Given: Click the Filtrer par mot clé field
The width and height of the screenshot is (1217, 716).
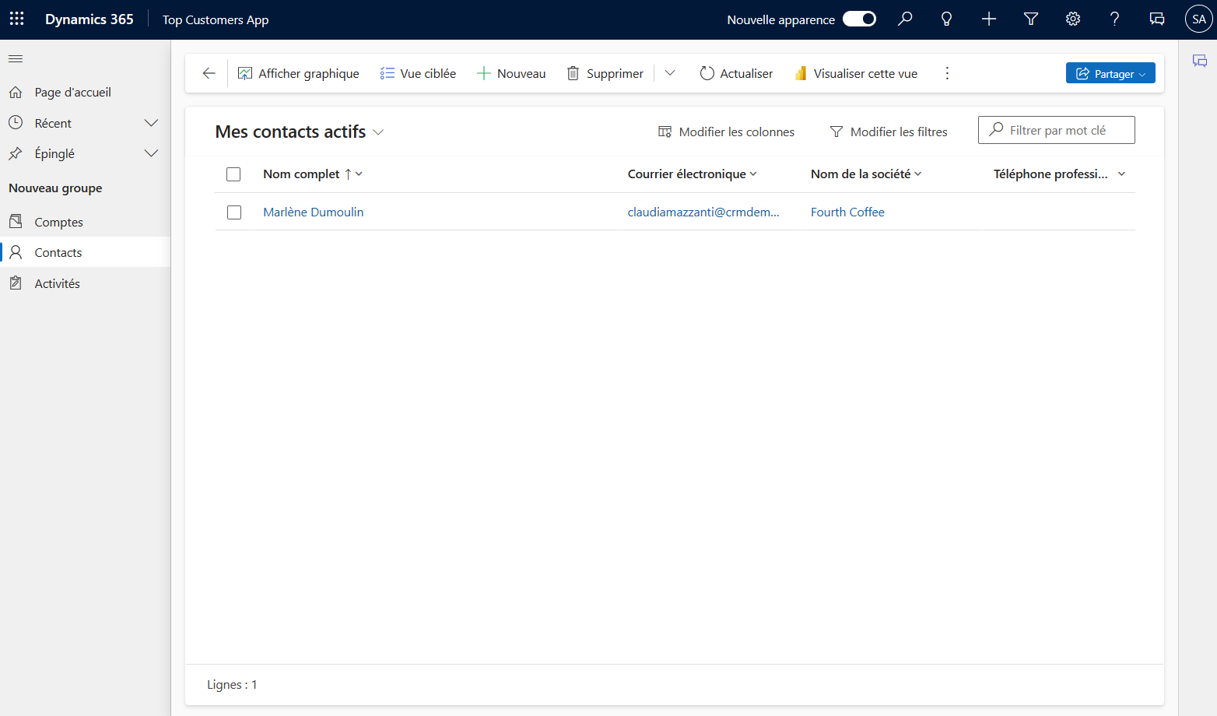Looking at the screenshot, I should point(1057,130).
